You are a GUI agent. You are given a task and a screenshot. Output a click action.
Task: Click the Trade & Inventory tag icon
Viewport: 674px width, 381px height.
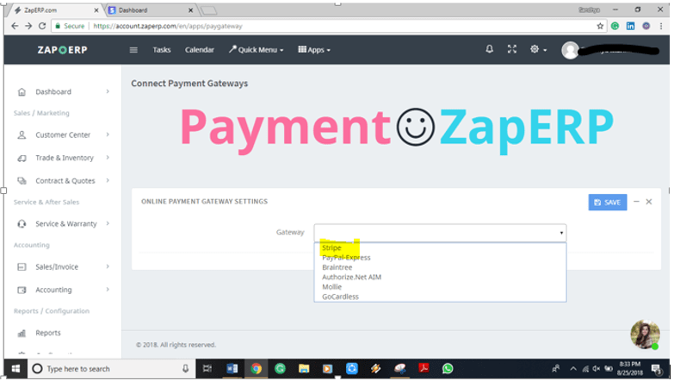22,158
